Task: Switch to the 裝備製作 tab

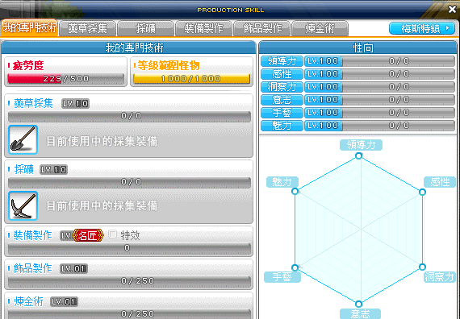Action: click(x=203, y=29)
